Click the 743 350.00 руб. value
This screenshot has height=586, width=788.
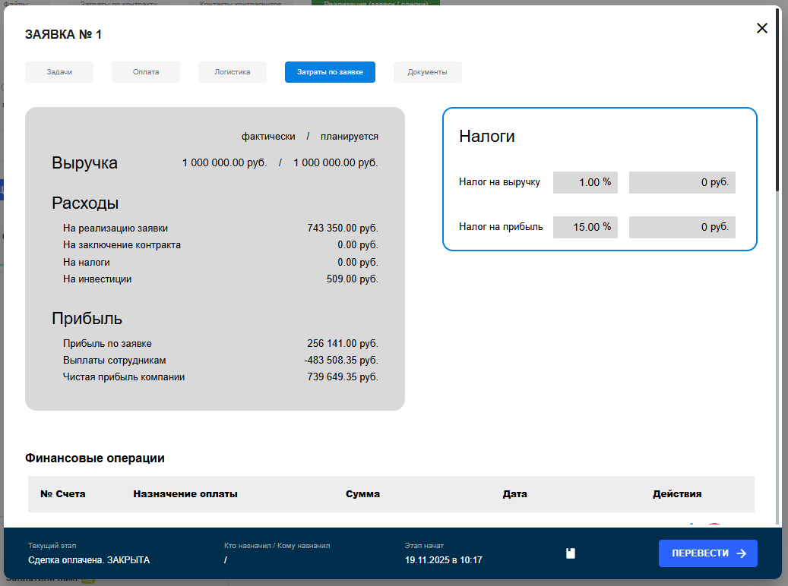(343, 228)
